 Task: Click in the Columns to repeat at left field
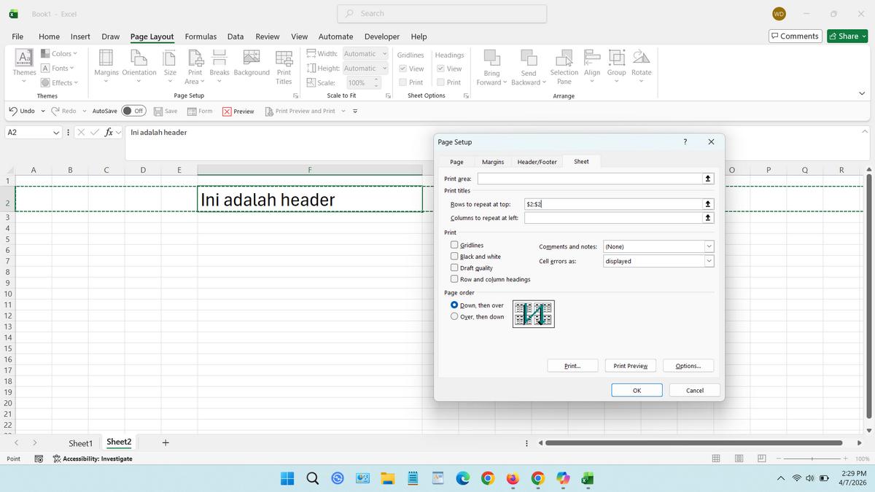[x=612, y=218]
